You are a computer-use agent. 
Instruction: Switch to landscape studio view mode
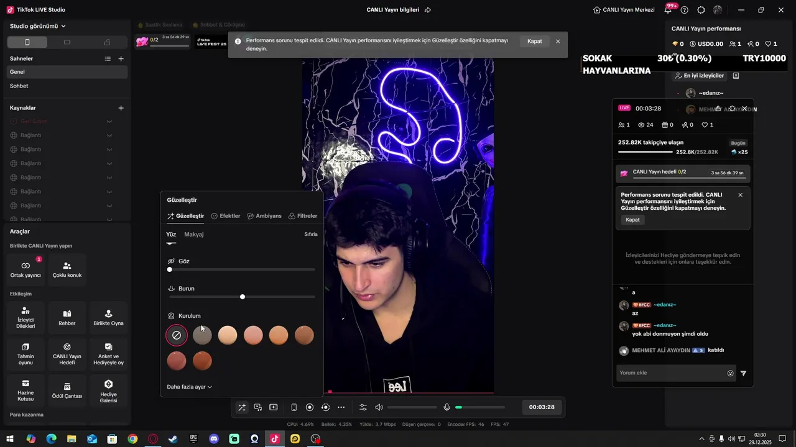67,42
